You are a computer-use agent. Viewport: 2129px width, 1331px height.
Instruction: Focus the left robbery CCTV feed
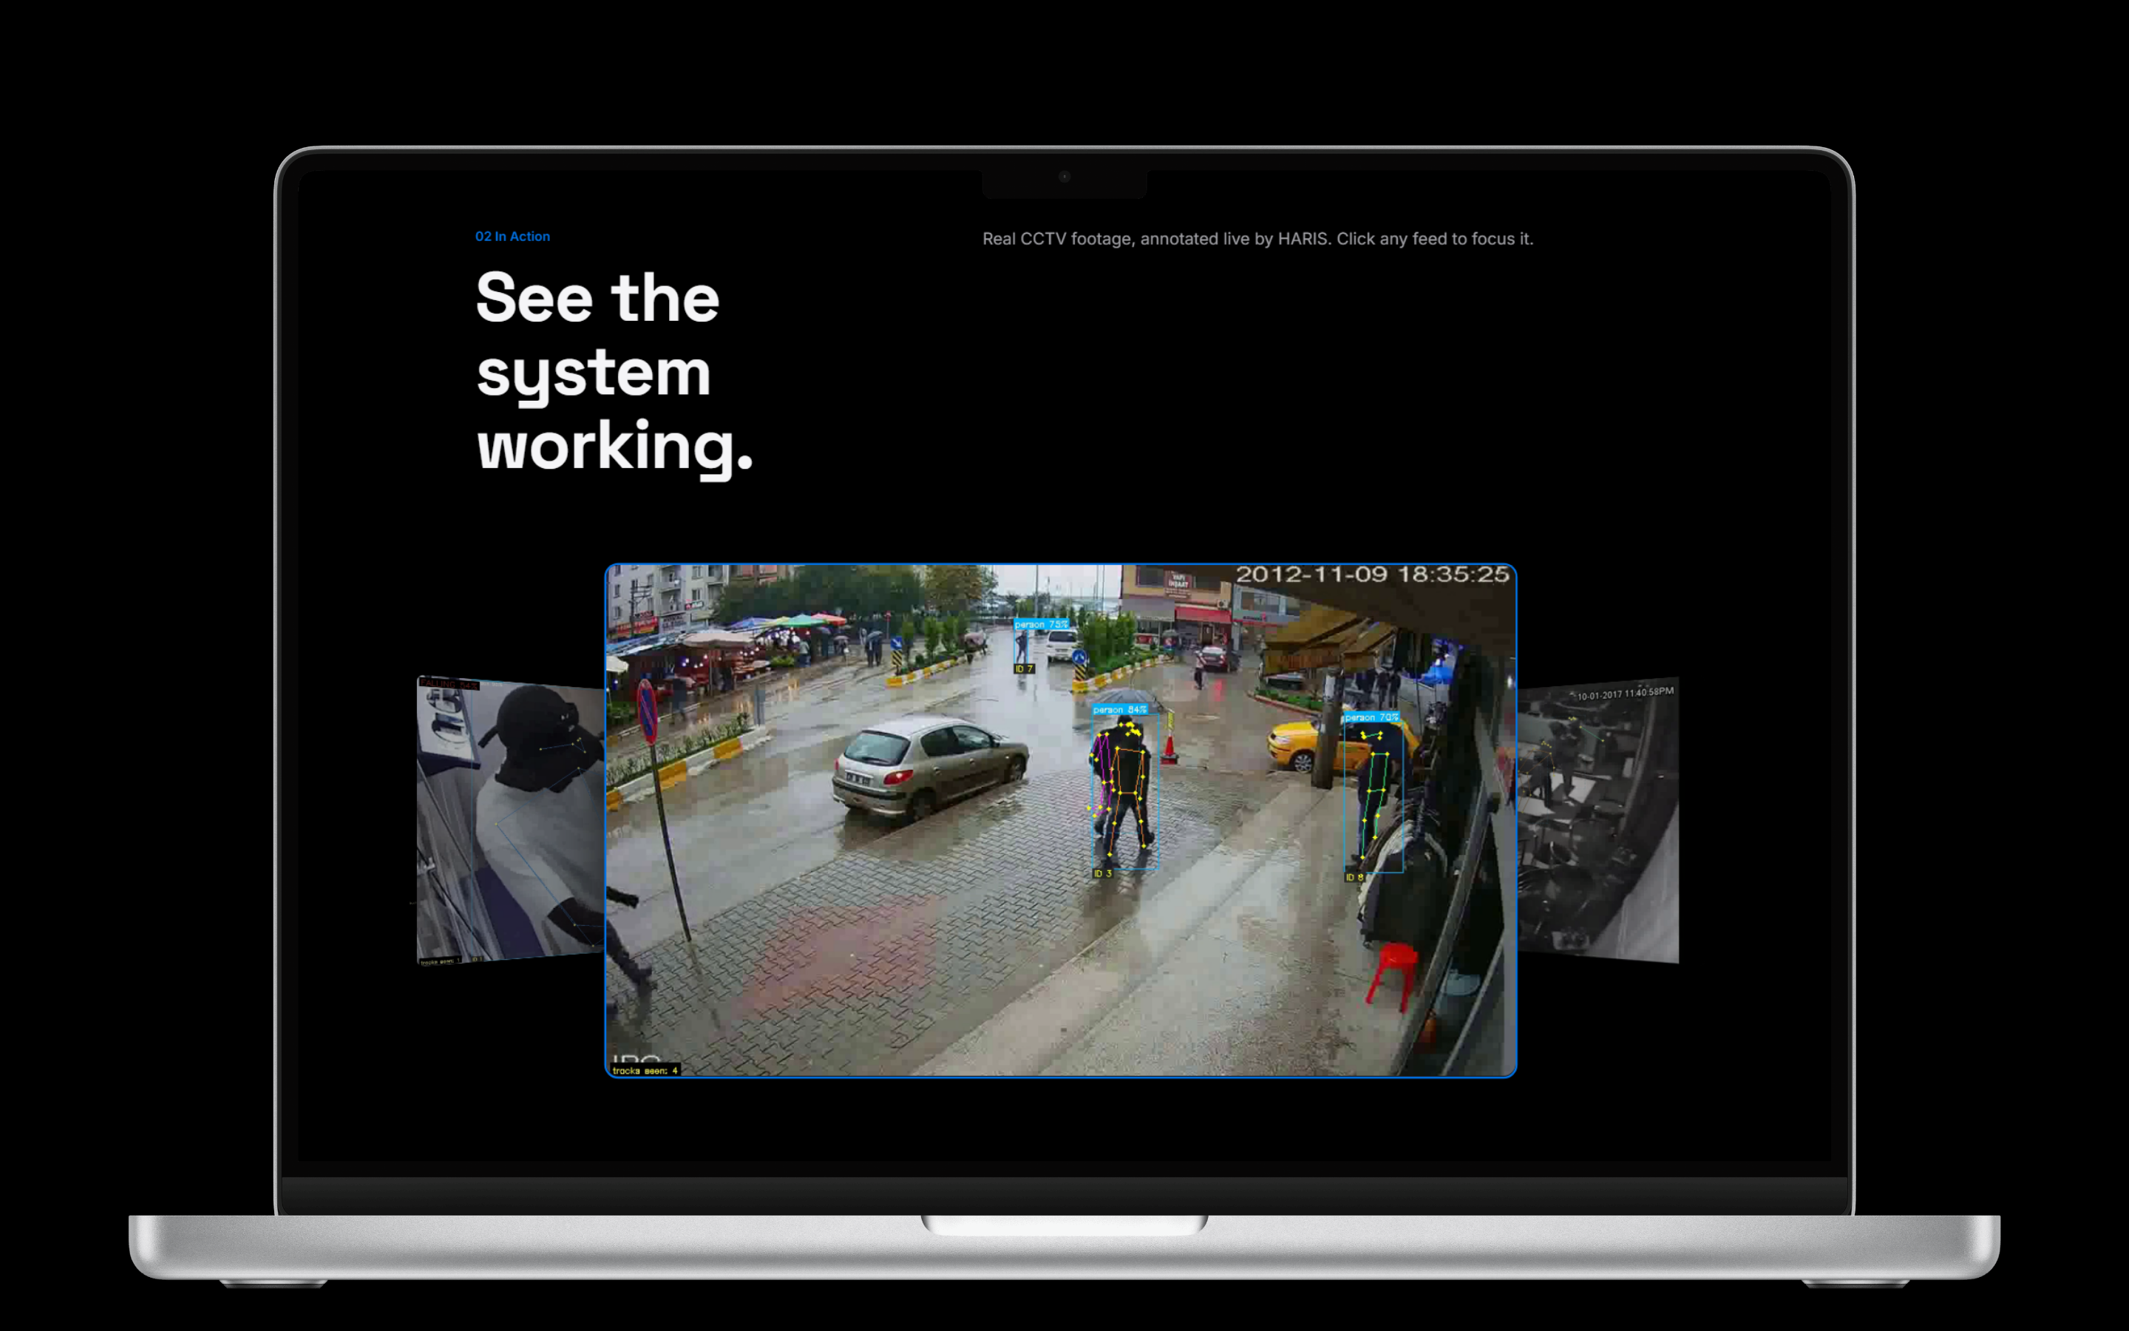[510, 819]
